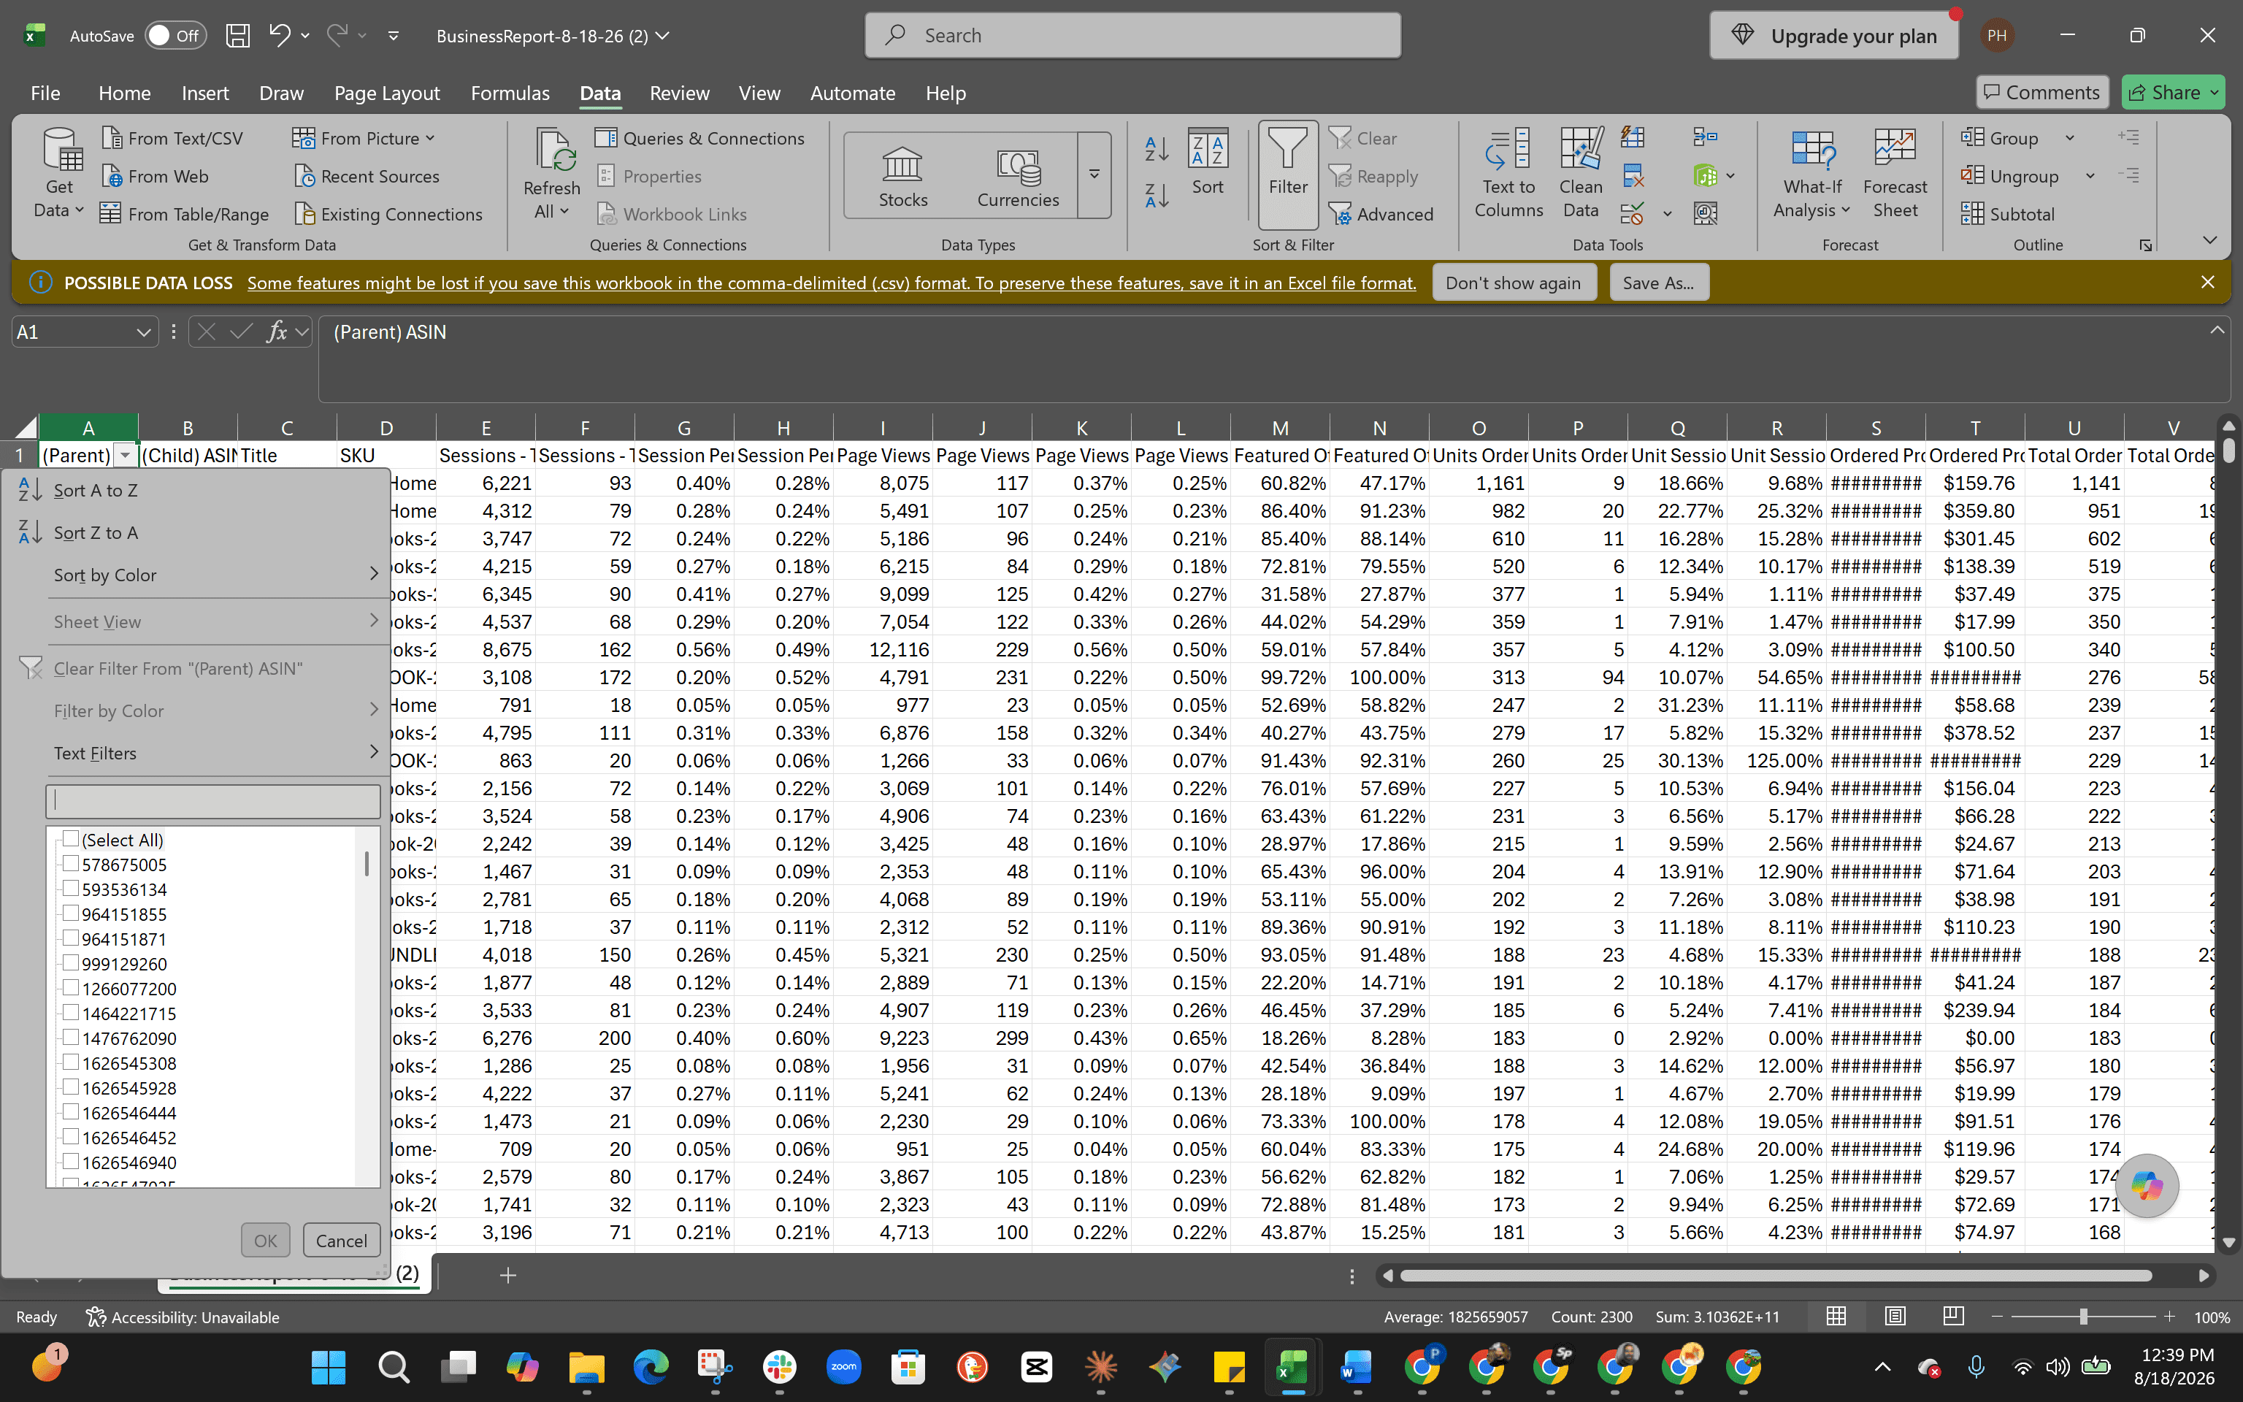
Task: Click From Web data source
Action: 155,176
